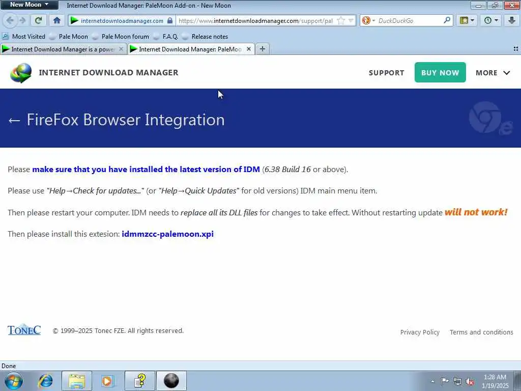The width and height of the screenshot is (521, 391).
Task: Download idmmzcc-palemoon.xpi extension
Action: (167, 234)
